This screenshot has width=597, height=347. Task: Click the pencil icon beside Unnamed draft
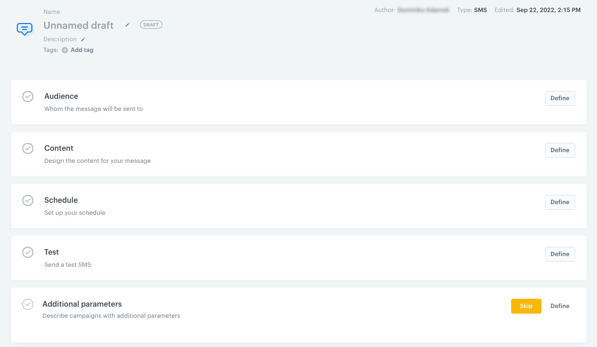coord(128,25)
